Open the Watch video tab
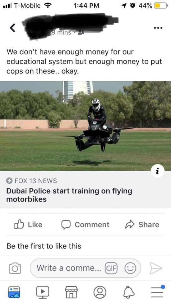The height and width of the screenshot is (304, 171). coord(43,292)
